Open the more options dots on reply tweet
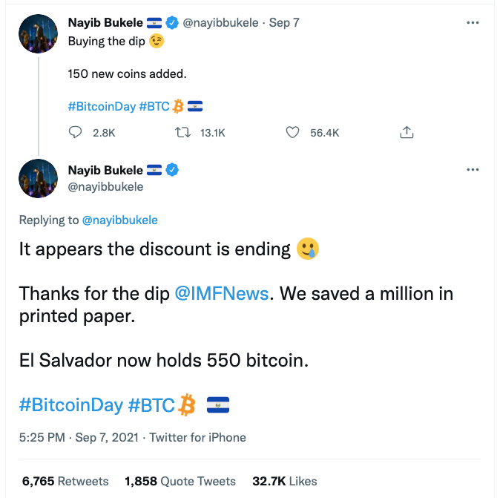 (x=473, y=170)
